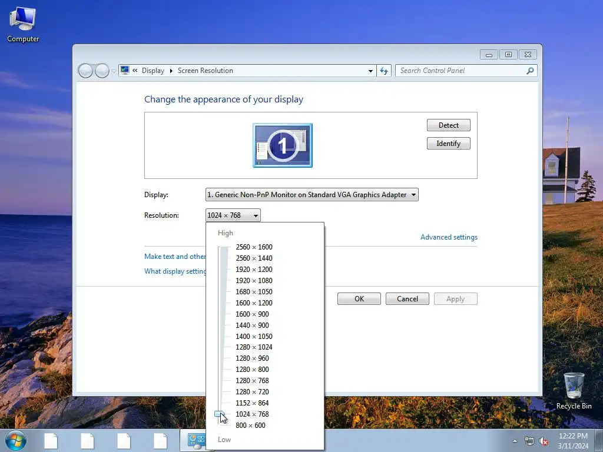Open the first blank document taskbar icon
The height and width of the screenshot is (452, 603).
51,441
